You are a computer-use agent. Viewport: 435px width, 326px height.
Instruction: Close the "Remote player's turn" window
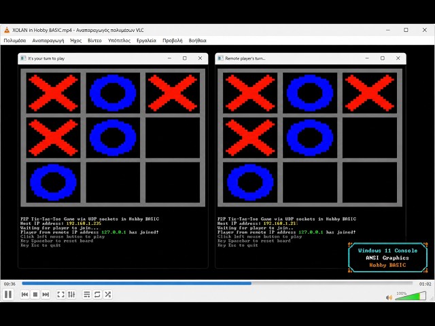pyautogui.click(x=398, y=58)
